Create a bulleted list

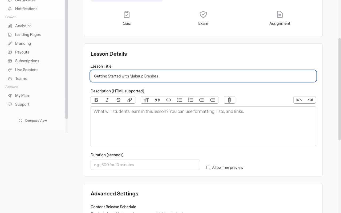pyautogui.click(x=180, y=100)
